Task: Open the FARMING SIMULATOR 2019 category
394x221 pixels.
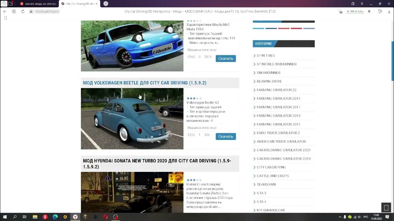Action: coord(278,99)
